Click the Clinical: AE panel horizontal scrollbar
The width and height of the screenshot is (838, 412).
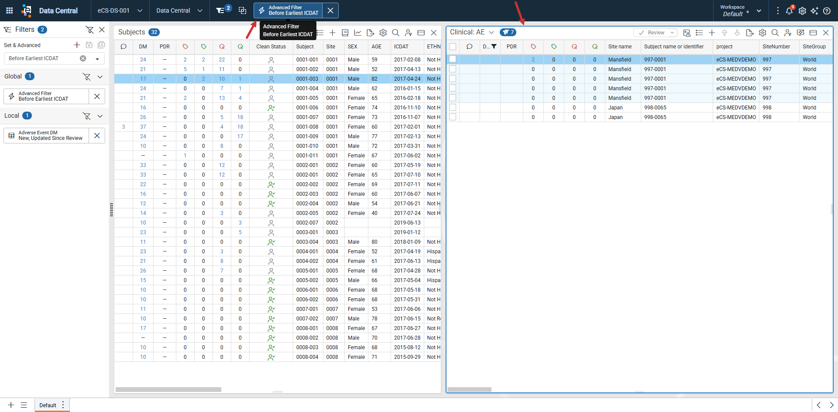coord(470,390)
